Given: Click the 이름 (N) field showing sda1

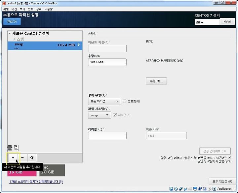Looking at the screenshot, I should pos(166,136).
